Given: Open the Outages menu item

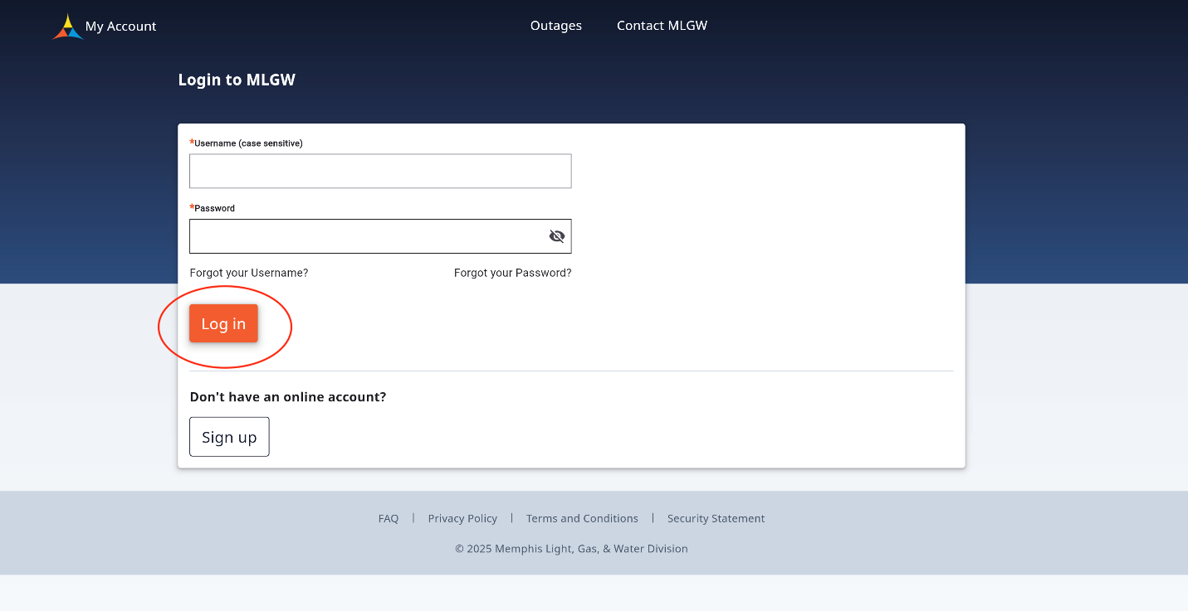Looking at the screenshot, I should coord(556,26).
